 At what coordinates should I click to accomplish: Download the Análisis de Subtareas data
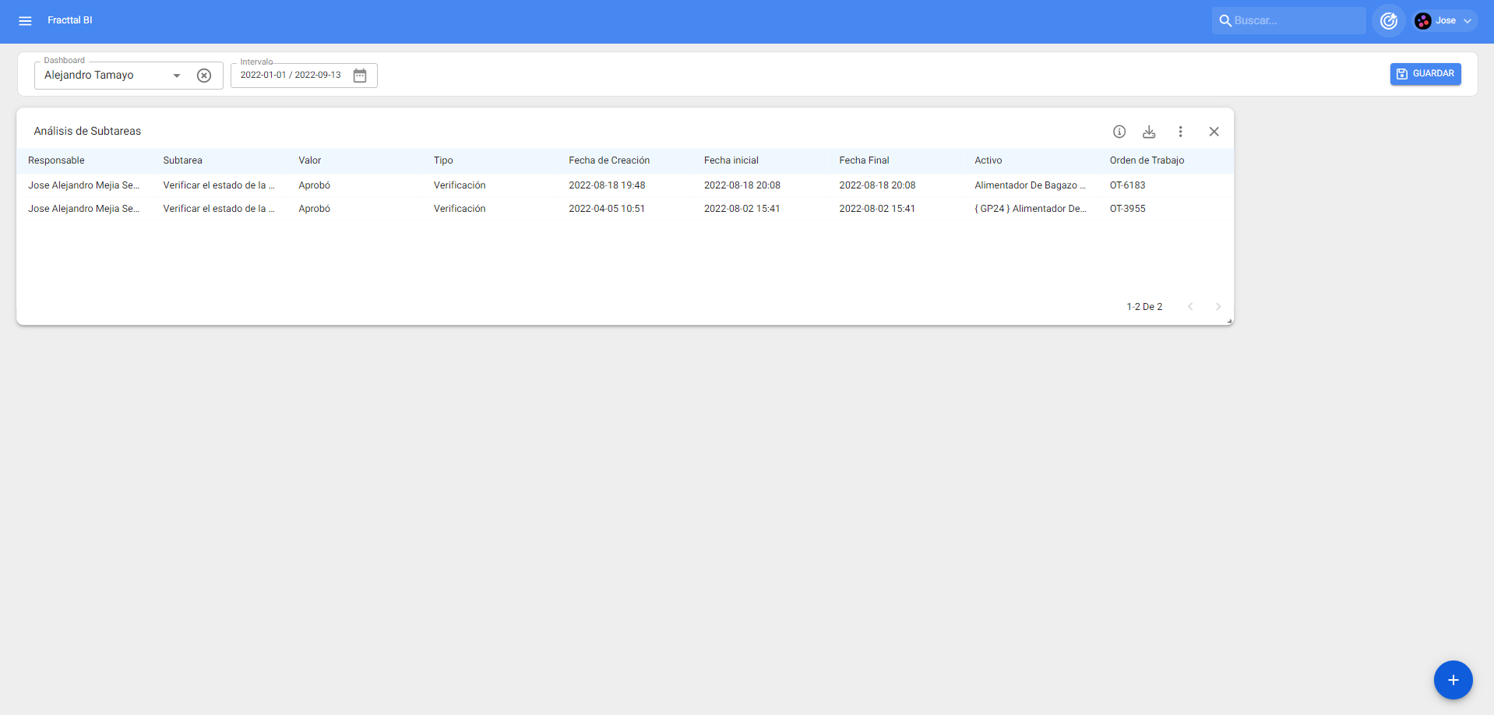tap(1149, 132)
